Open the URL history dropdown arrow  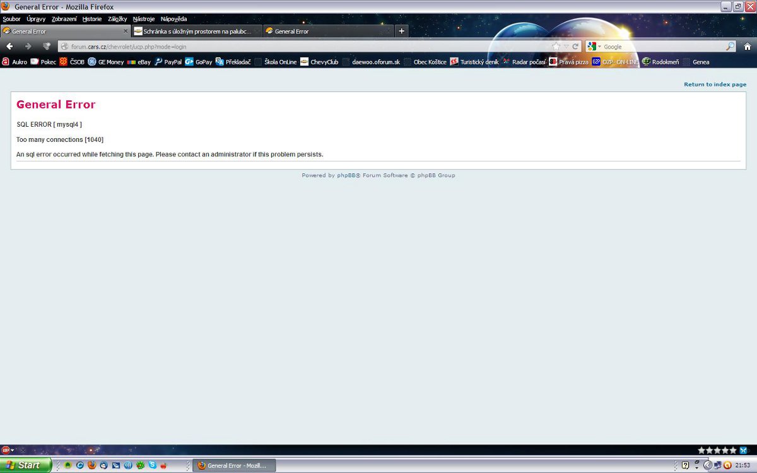click(566, 47)
